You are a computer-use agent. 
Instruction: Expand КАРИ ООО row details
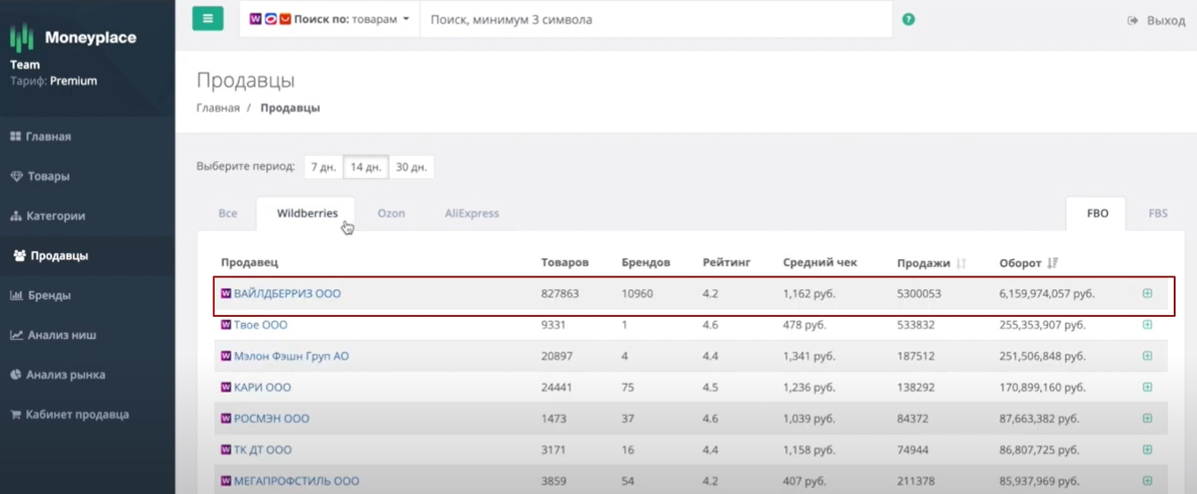(x=1147, y=387)
